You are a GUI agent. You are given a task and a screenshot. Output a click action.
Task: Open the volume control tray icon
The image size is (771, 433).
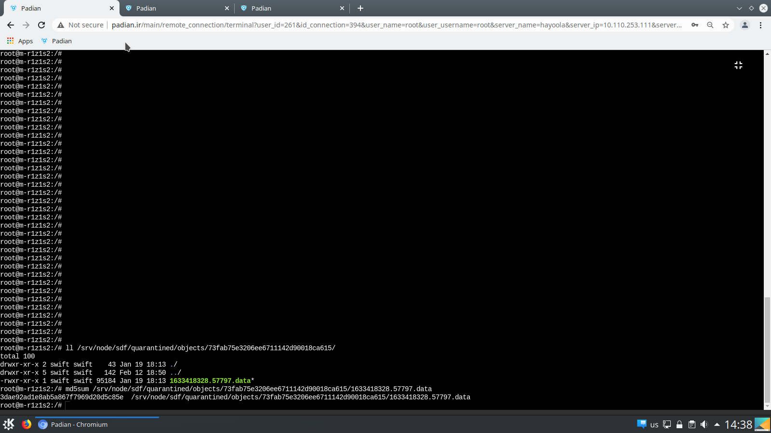tap(704, 424)
